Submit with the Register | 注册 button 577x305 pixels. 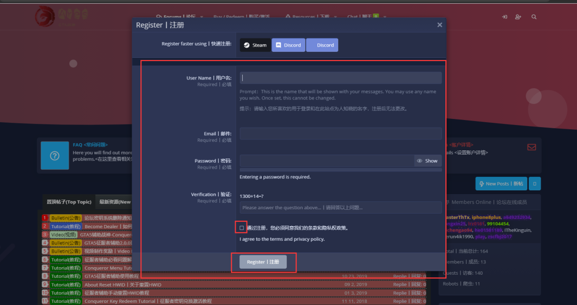coord(263,262)
